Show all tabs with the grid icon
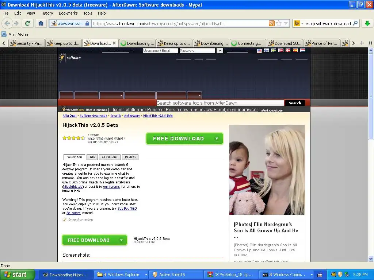The image size is (374, 280). click(370, 43)
